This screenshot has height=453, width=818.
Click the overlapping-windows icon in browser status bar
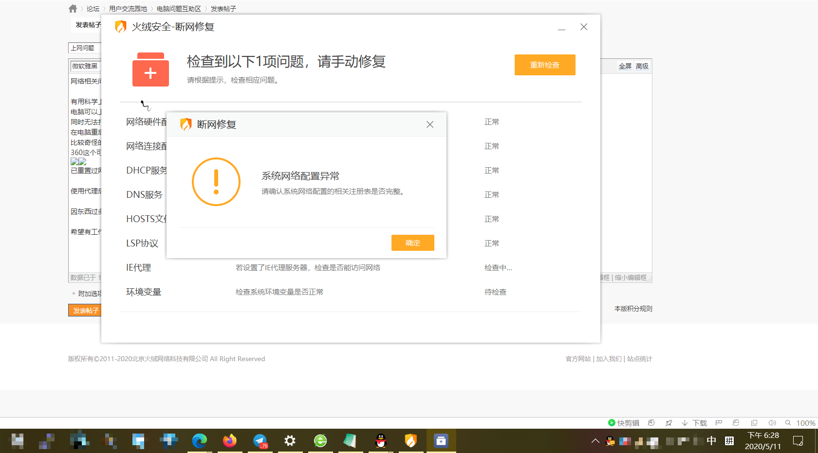click(754, 423)
